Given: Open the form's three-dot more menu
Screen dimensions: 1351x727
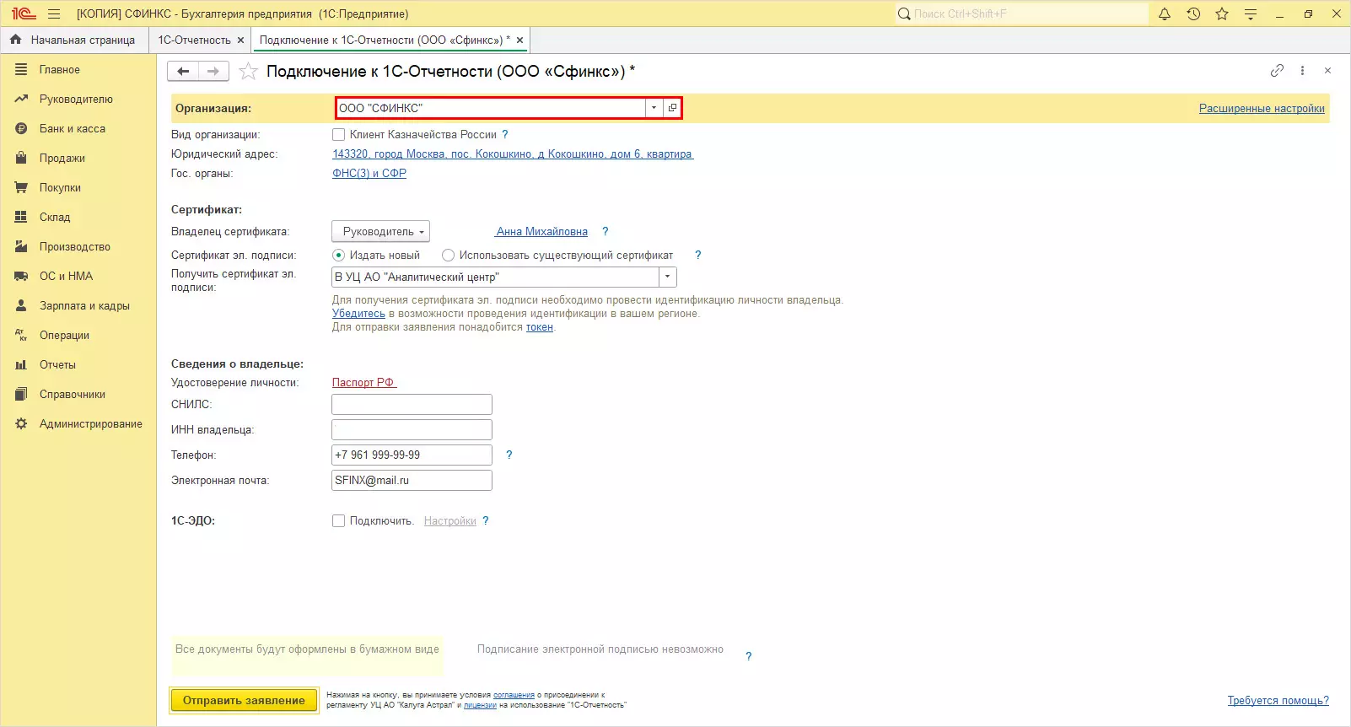Looking at the screenshot, I should click(1302, 71).
